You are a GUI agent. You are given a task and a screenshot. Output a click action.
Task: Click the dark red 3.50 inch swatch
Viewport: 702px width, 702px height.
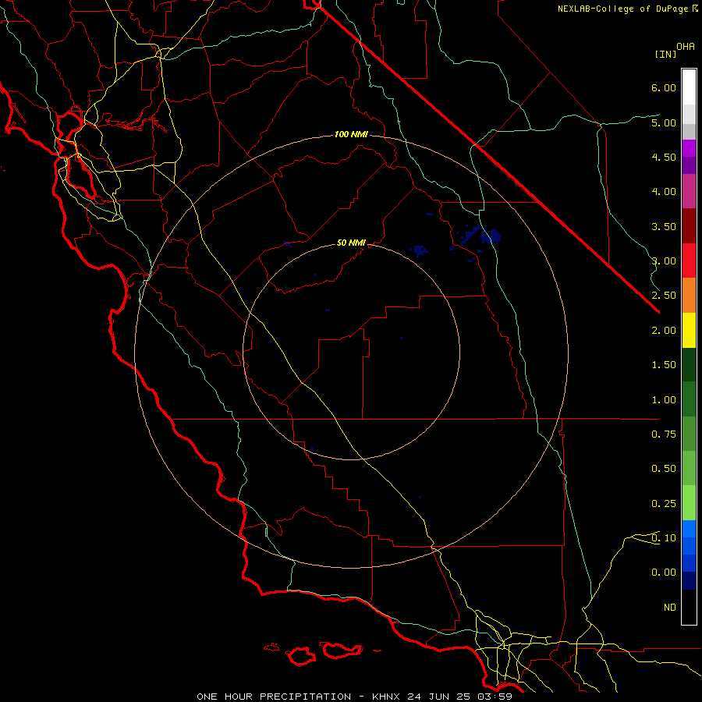click(689, 226)
